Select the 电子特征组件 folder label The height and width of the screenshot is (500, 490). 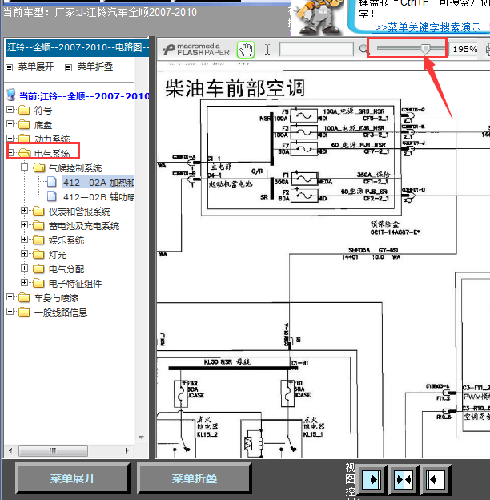coord(75,284)
